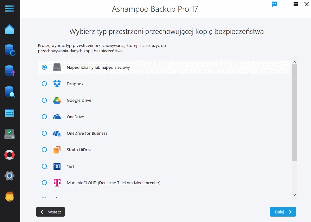The height and width of the screenshot is (222, 311).
Task: Go to the Home screen icon
Action: coord(10,29)
